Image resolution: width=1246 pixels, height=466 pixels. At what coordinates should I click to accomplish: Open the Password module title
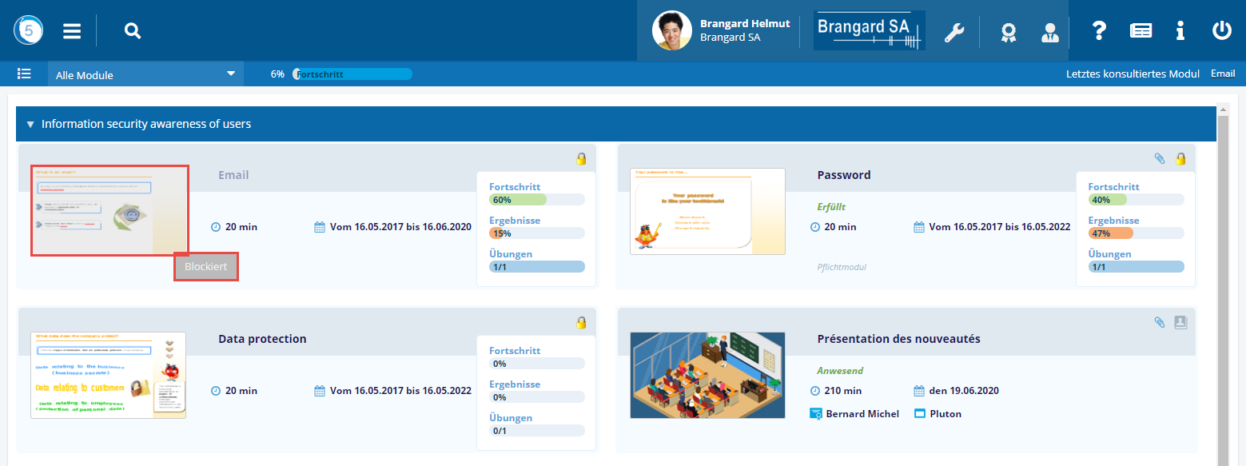coord(844,175)
